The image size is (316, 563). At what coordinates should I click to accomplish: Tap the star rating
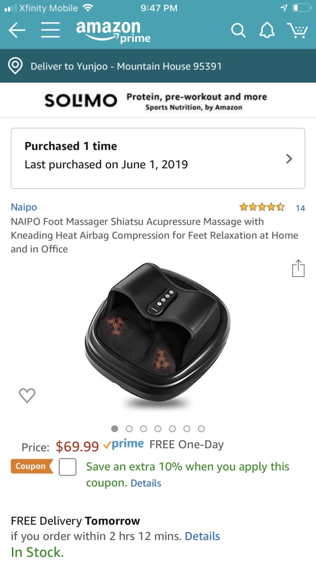coord(262,208)
